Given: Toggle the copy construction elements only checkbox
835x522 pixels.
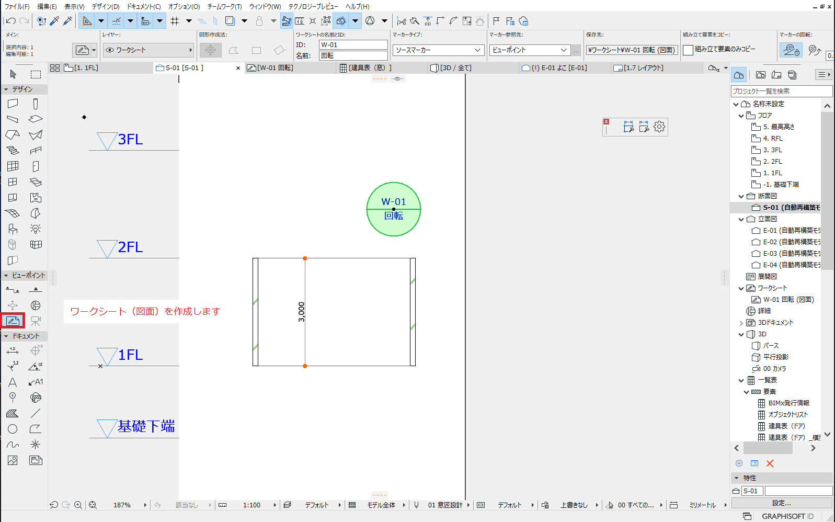Looking at the screenshot, I should pyautogui.click(x=688, y=50).
